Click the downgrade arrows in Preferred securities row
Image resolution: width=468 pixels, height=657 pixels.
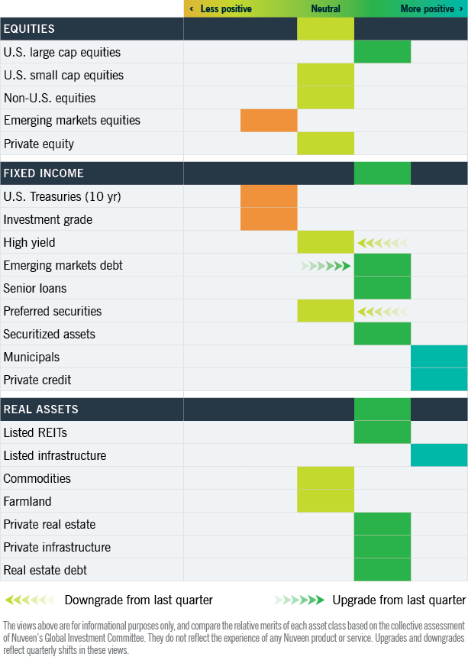pos(382,312)
